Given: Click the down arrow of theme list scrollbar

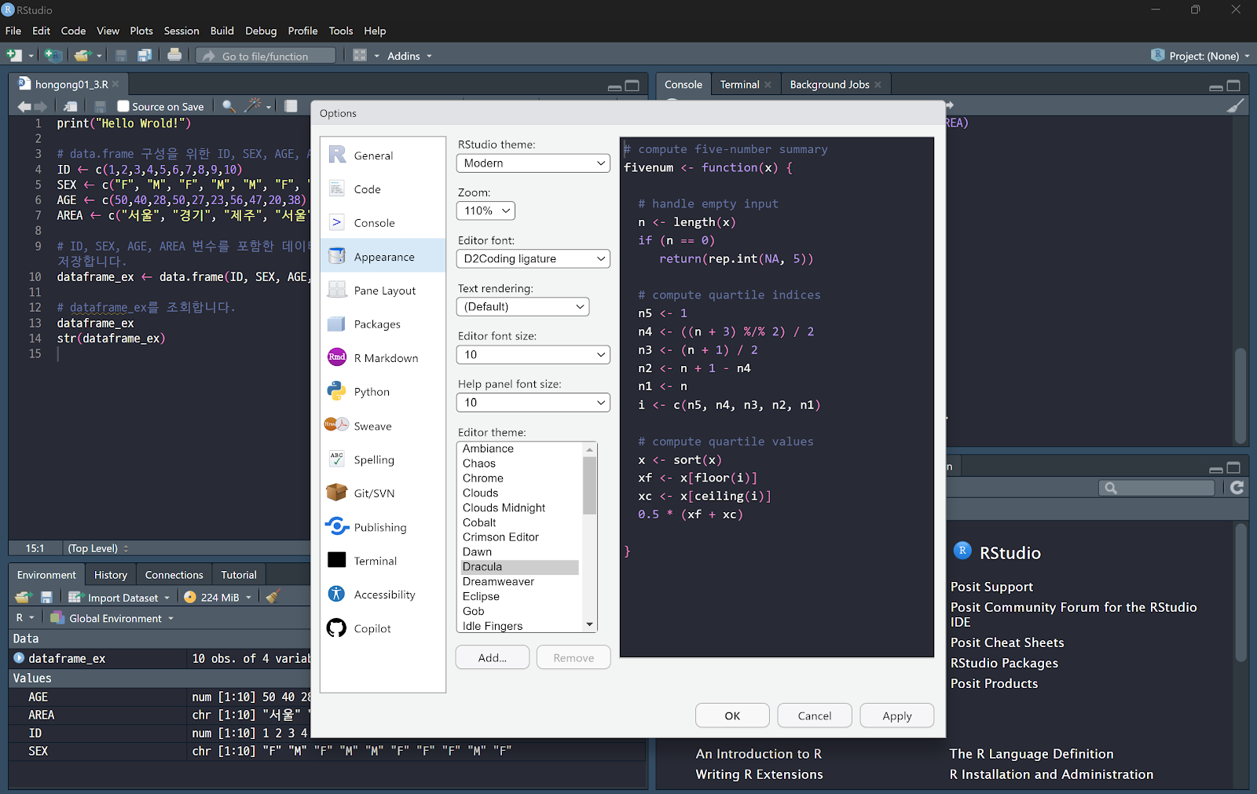Looking at the screenshot, I should (589, 624).
